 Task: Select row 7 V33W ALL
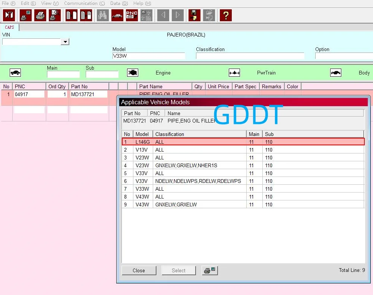243,189
